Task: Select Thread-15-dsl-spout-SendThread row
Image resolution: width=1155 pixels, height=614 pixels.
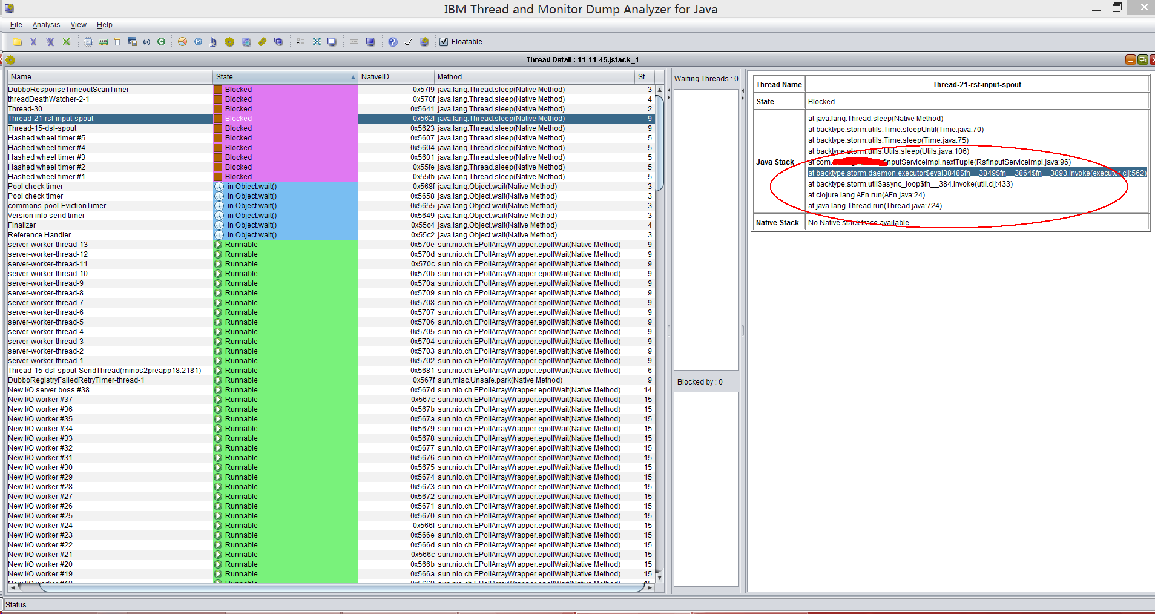Action: [331, 371]
